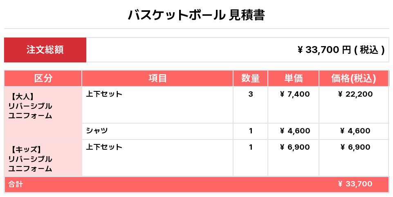The width and height of the screenshot is (393, 197).
Task: Select 上下セット item in the 大人 row
Action: pyautogui.click(x=104, y=94)
